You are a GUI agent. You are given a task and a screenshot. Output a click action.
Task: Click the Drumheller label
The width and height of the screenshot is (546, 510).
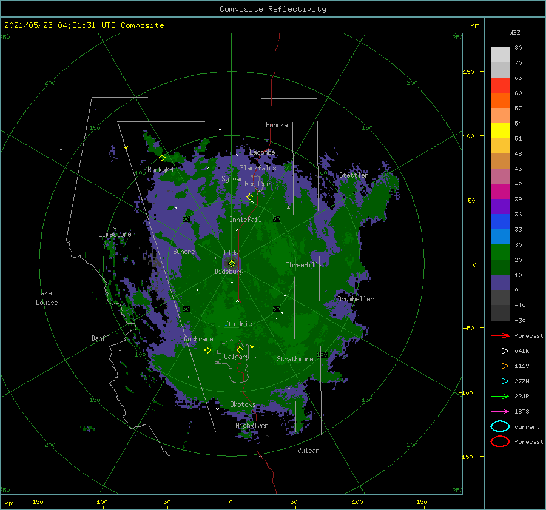[356, 299]
